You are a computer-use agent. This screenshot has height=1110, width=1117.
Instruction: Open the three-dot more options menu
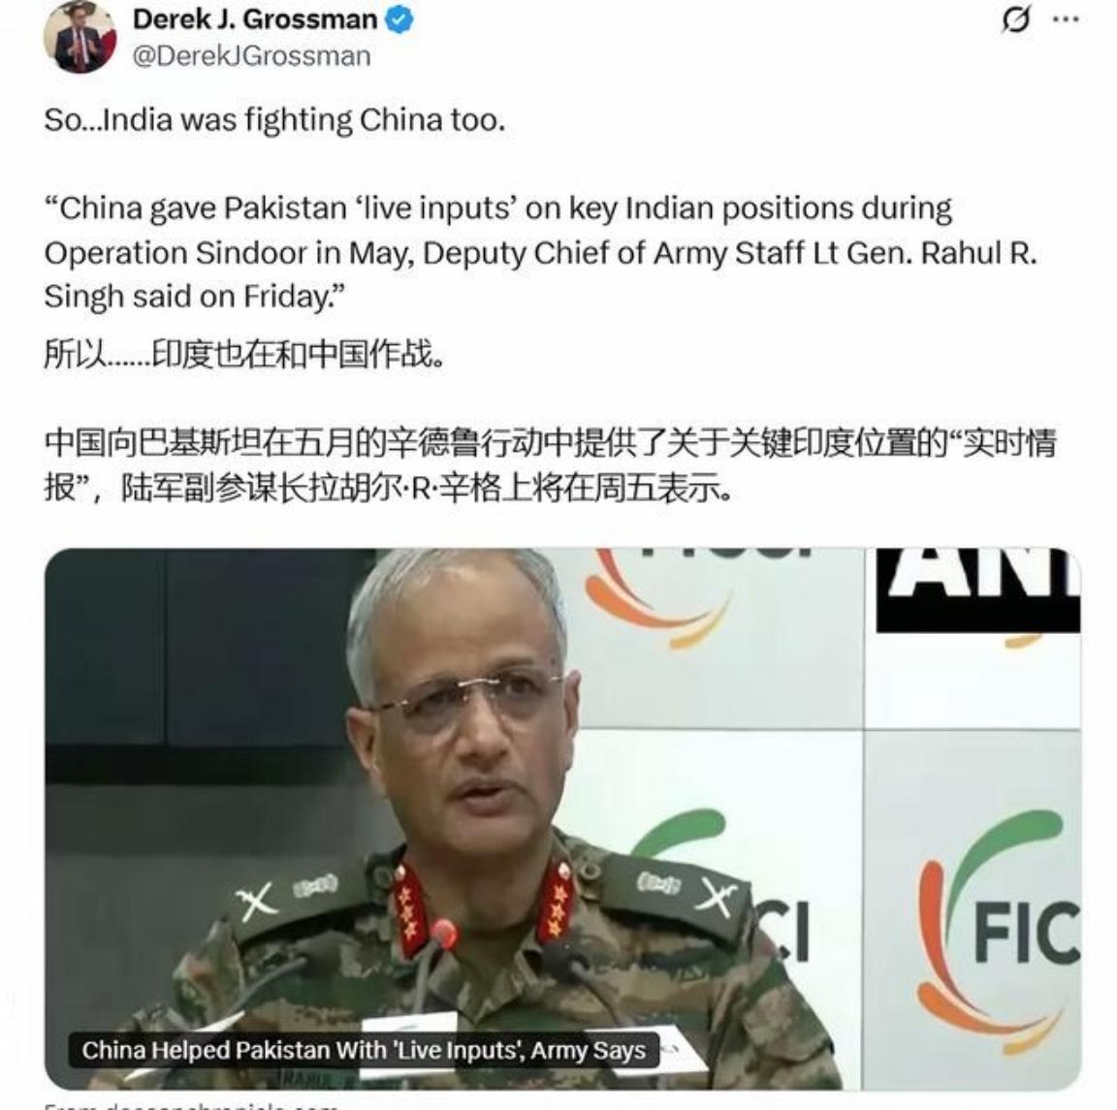click(x=1066, y=19)
